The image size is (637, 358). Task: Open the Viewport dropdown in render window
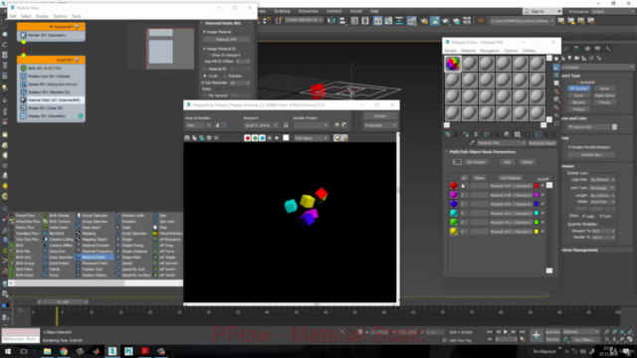click(x=261, y=125)
